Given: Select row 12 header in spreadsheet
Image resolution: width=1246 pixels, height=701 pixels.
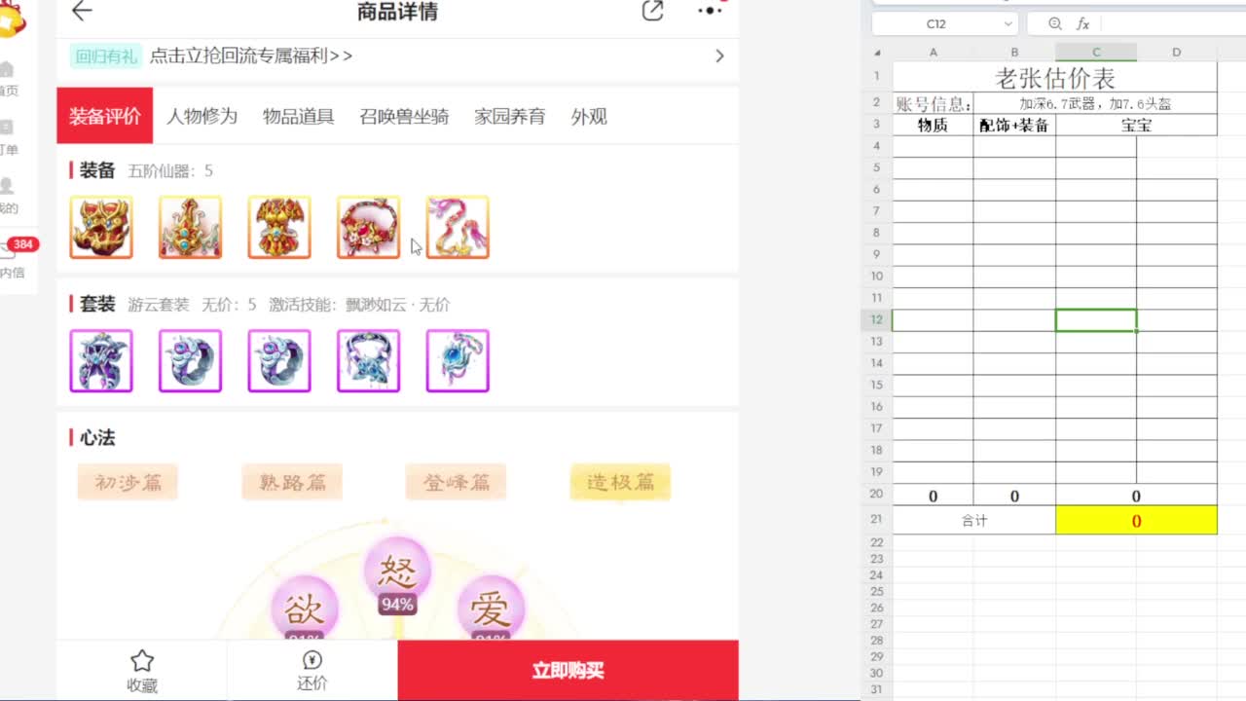Looking at the screenshot, I should point(877,319).
